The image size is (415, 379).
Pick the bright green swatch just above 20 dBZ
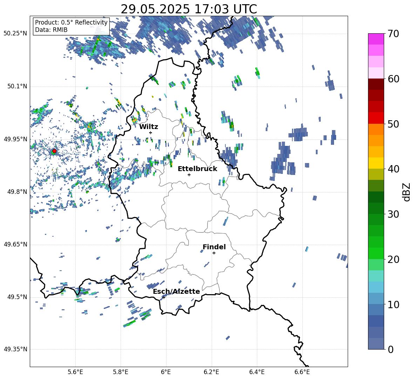point(376,253)
